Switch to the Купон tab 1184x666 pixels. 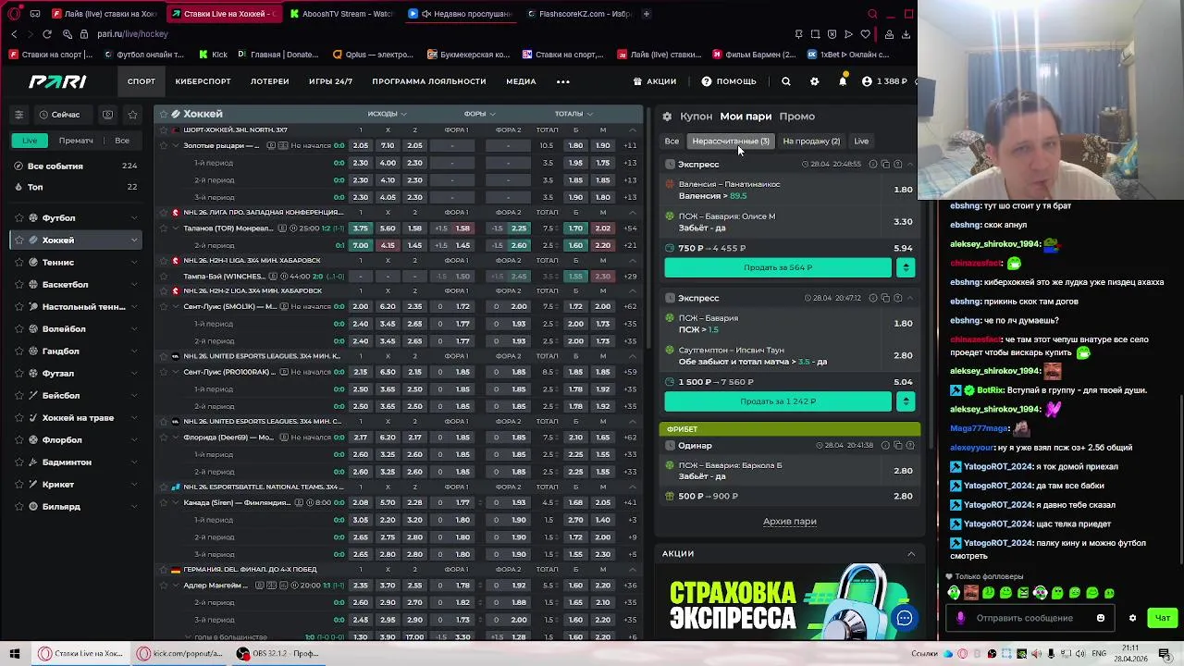tap(696, 117)
